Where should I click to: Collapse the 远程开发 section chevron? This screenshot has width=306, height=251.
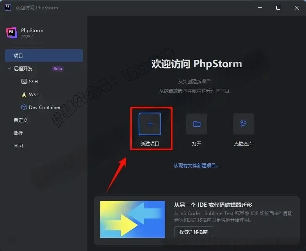pos(9,68)
